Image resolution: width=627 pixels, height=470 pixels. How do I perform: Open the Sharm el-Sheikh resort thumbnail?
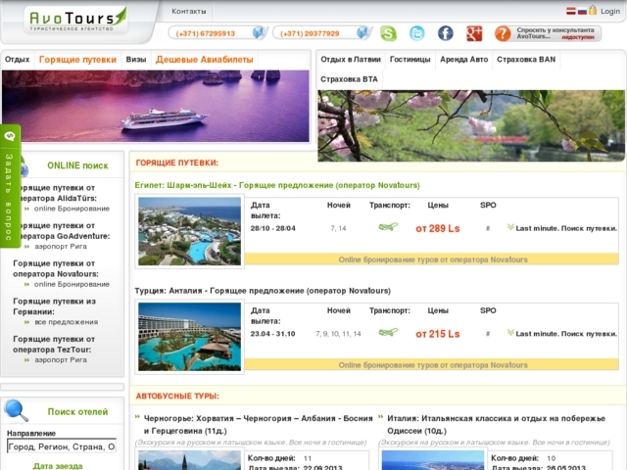point(189,231)
